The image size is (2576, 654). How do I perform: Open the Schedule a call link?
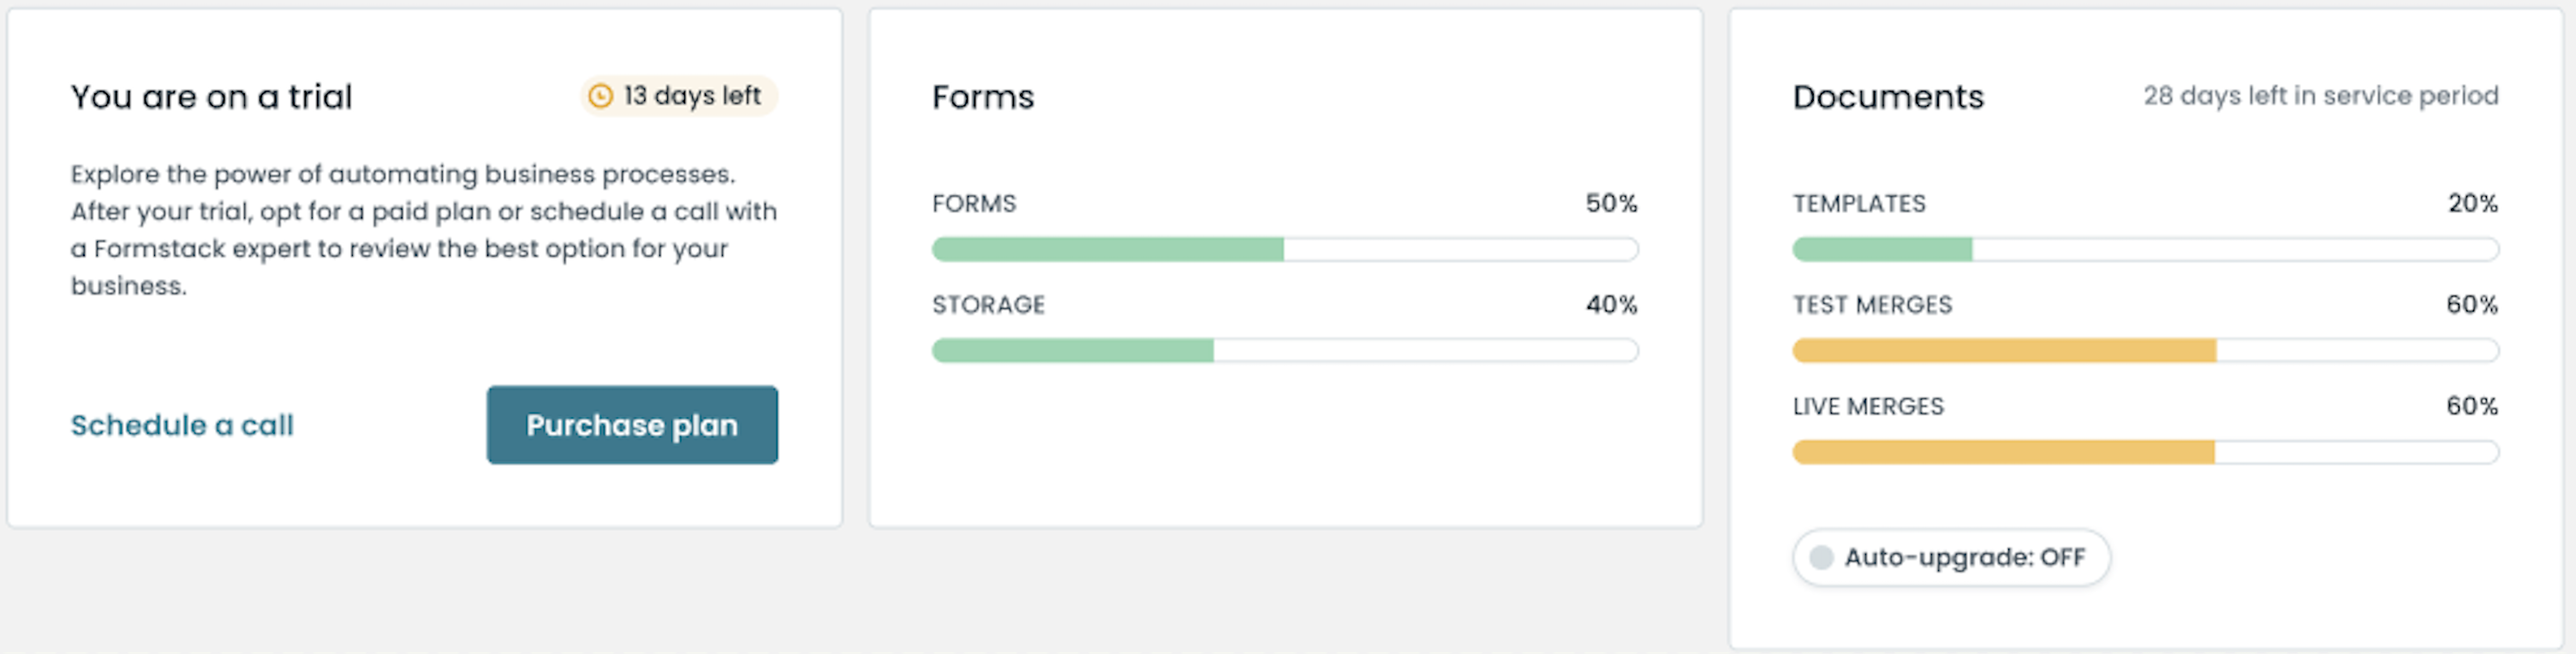point(182,425)
